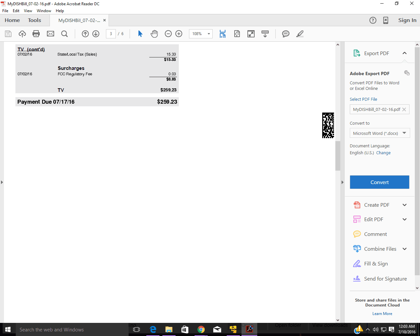The width and height of the screenshot is (420, 336).
Task: Open Microsoft Edge from taskbar
Action: pyautogui.click(x=153, y=329)
